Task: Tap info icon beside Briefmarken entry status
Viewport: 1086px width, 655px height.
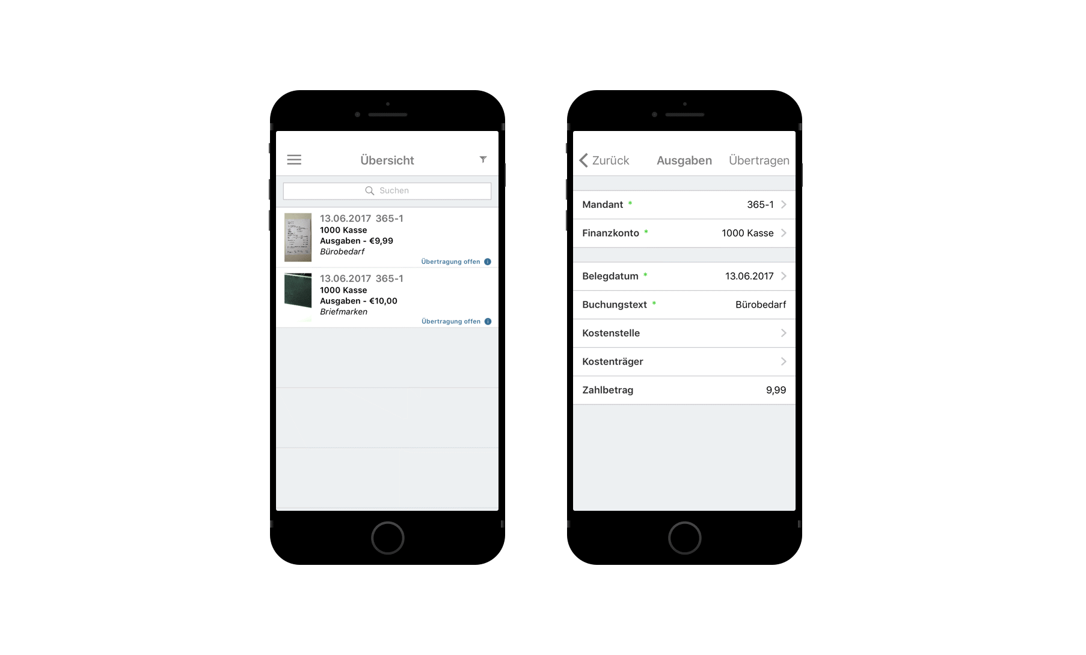Action: click(488, 321)
